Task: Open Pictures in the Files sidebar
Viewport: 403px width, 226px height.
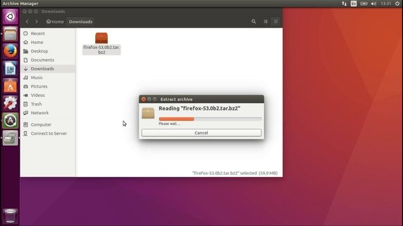Action: click(x=48, y=87)
